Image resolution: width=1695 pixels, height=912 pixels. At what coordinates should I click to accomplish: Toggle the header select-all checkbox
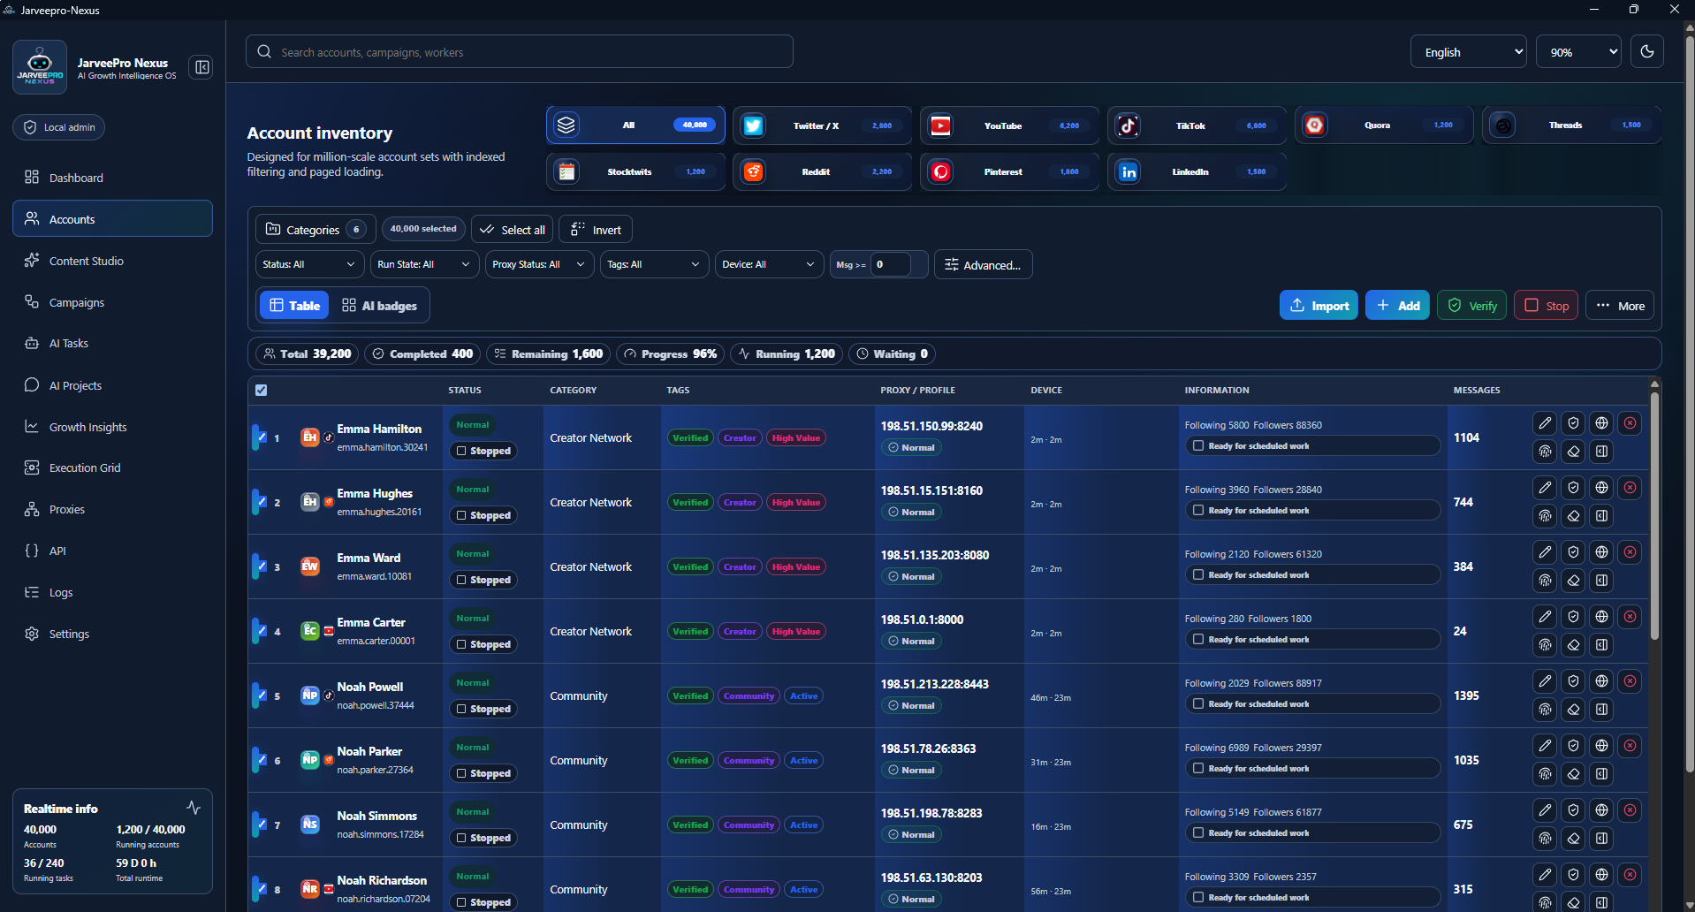click(x=261, y=390)
